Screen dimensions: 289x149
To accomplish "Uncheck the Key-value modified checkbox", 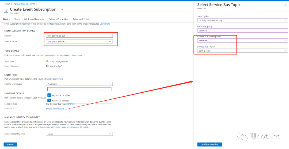I will point(49,95).
